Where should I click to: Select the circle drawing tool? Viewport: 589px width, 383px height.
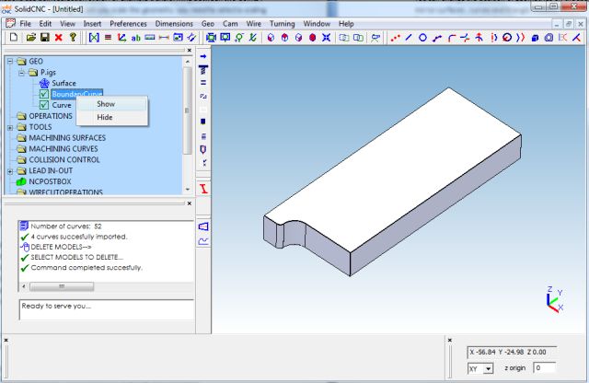(422, 38)
